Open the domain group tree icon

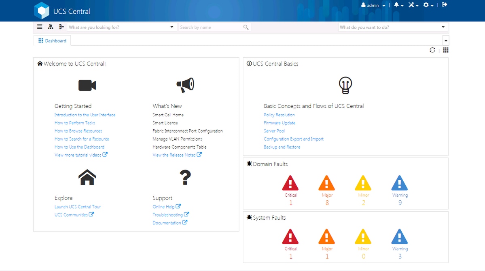coord(61,27)
